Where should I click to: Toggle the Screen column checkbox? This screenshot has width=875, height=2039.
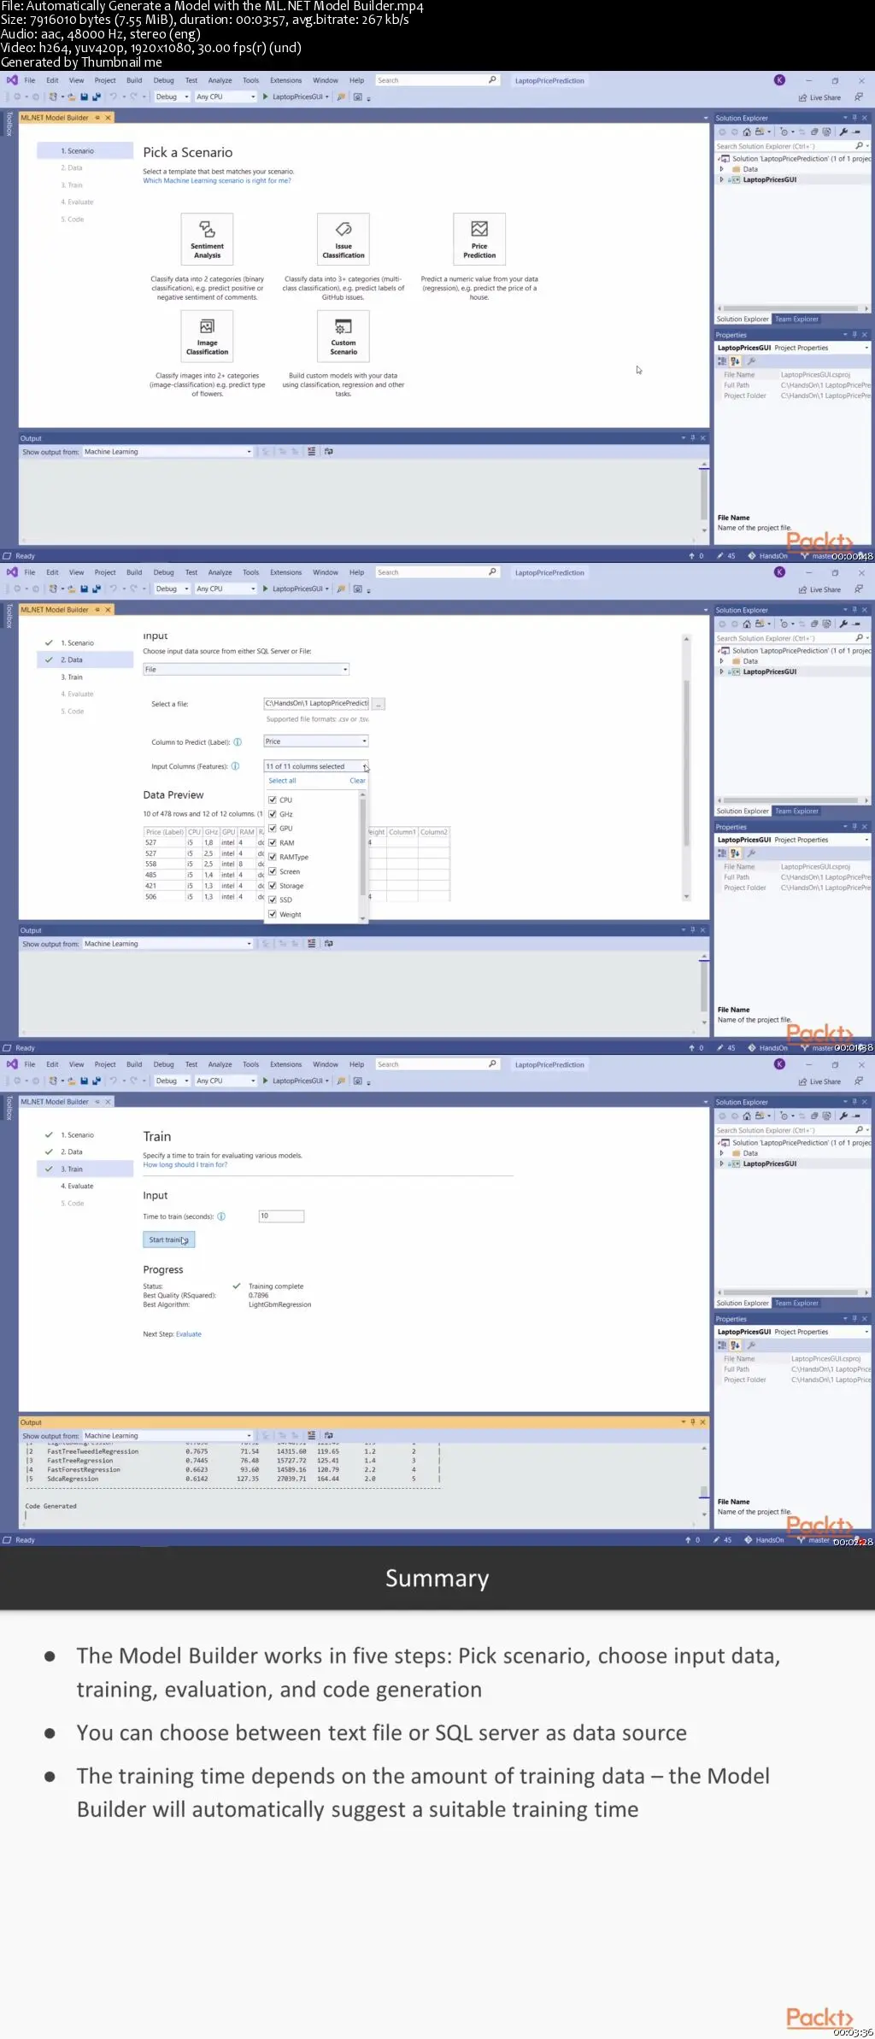(x=273, y=871)
